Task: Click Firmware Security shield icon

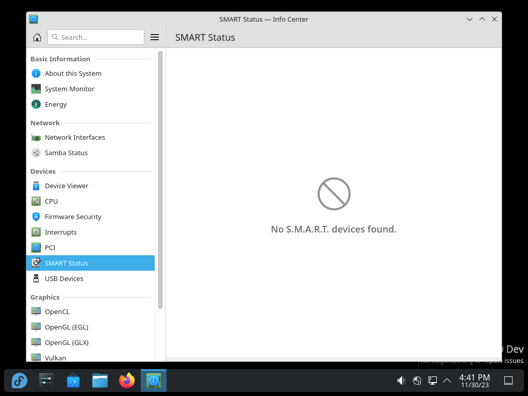Action: [x=36, y=217]
